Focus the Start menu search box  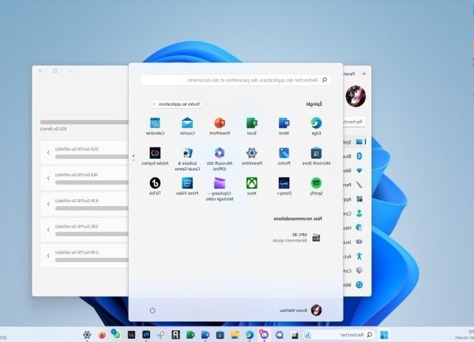coord(235,80)
